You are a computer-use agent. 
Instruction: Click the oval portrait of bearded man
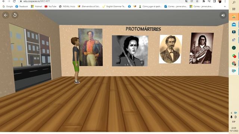[171, 49]
